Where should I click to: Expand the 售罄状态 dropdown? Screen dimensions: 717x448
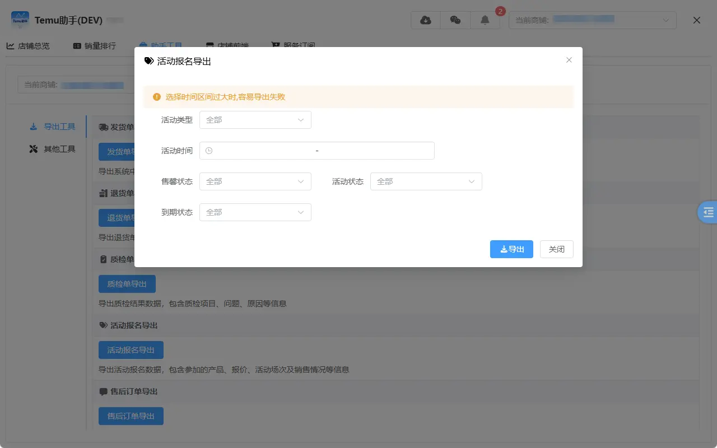pos(255,181)
